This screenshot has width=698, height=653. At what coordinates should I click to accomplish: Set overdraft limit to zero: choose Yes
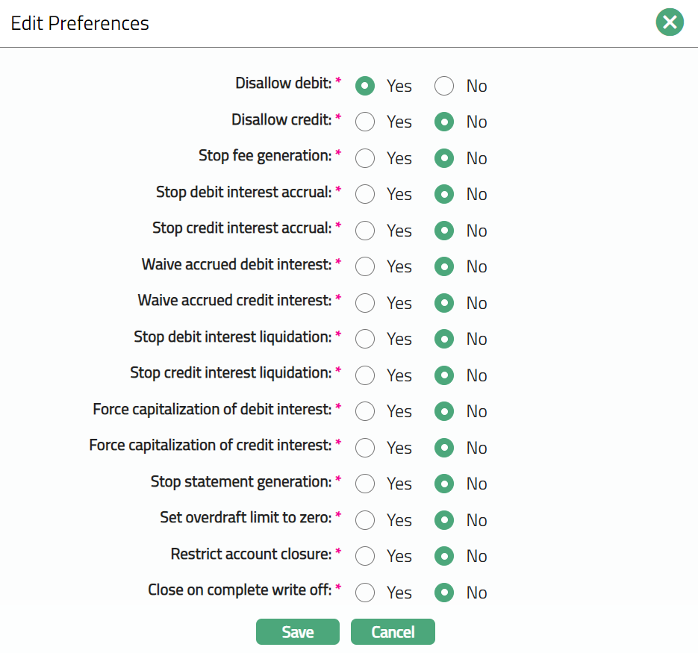[x=365, y=520]
